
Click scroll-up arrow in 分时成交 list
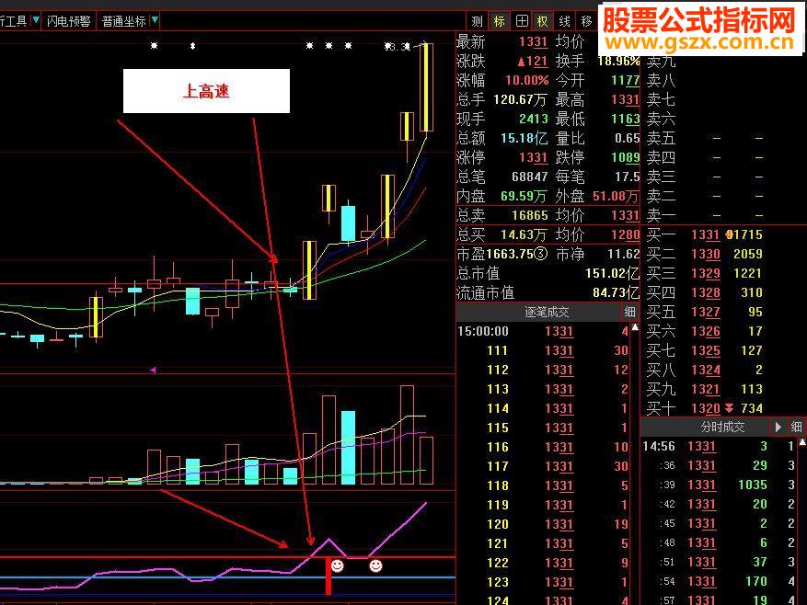802,442
